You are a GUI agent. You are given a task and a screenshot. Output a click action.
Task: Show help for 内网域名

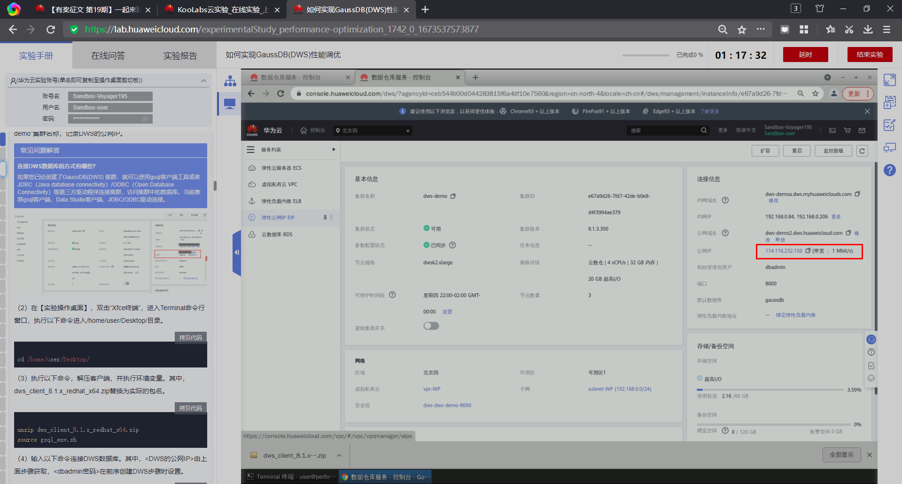coord(725,200)
